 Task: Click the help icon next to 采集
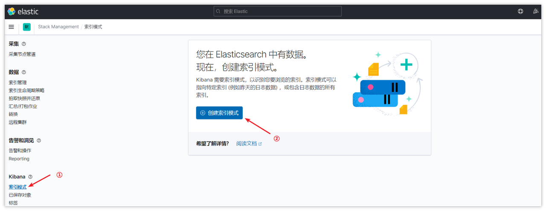point(24,44)
